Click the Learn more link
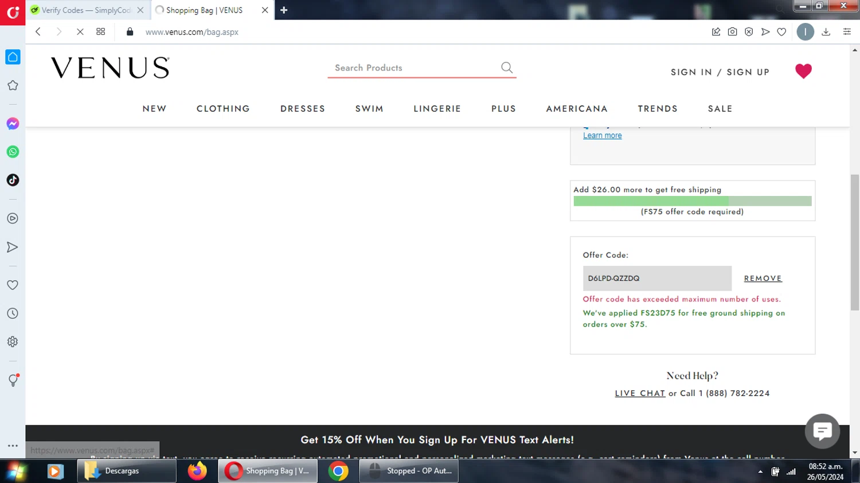This screenshot has width=860, height=483. coord(602,136)
